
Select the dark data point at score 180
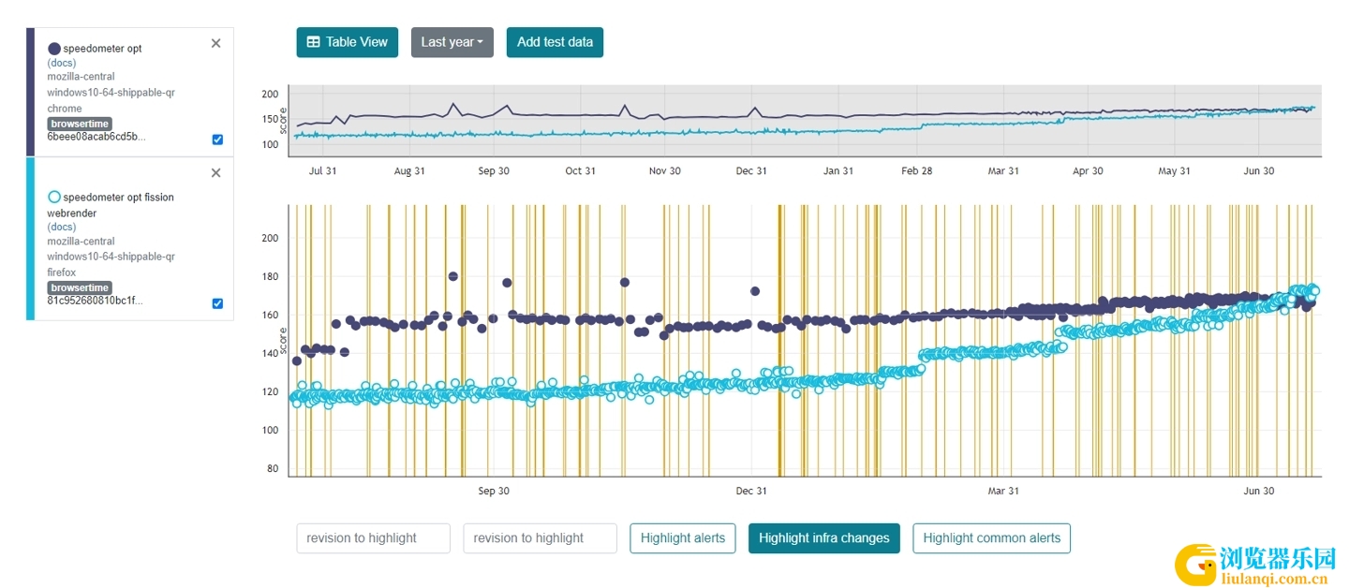pos(453,276)
